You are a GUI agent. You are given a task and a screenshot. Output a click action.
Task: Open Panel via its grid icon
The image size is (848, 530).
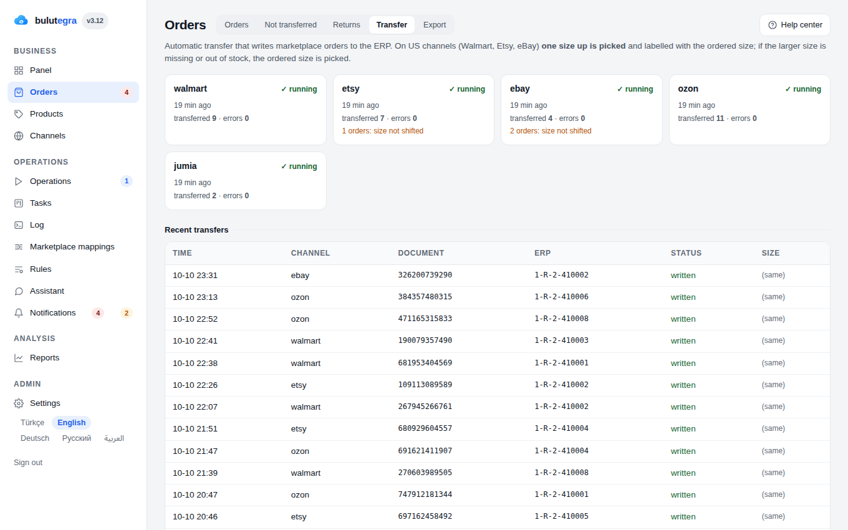[19, 70]
